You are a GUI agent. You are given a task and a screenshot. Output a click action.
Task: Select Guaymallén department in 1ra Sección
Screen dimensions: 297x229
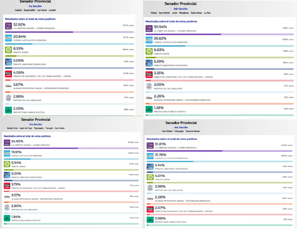(29, 10)
